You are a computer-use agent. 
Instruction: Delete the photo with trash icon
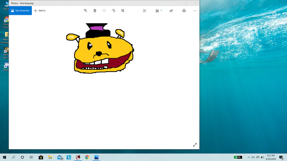click(x=95, y=10)
